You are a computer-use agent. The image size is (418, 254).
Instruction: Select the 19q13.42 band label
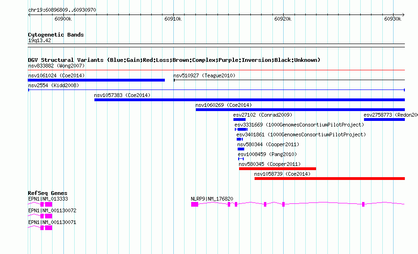point(39,40)
